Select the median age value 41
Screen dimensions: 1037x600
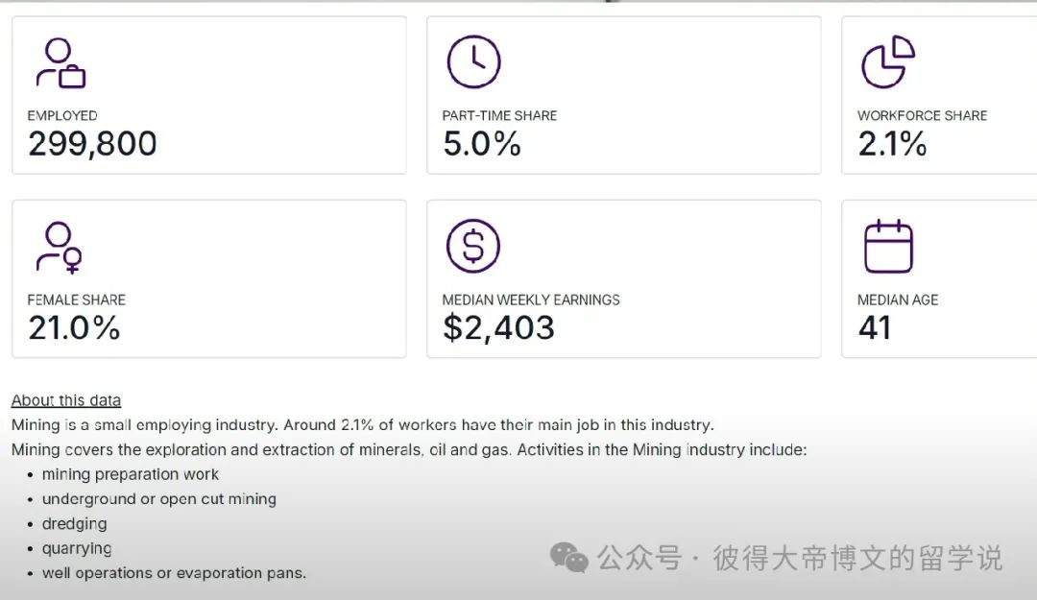click(875, 328)
